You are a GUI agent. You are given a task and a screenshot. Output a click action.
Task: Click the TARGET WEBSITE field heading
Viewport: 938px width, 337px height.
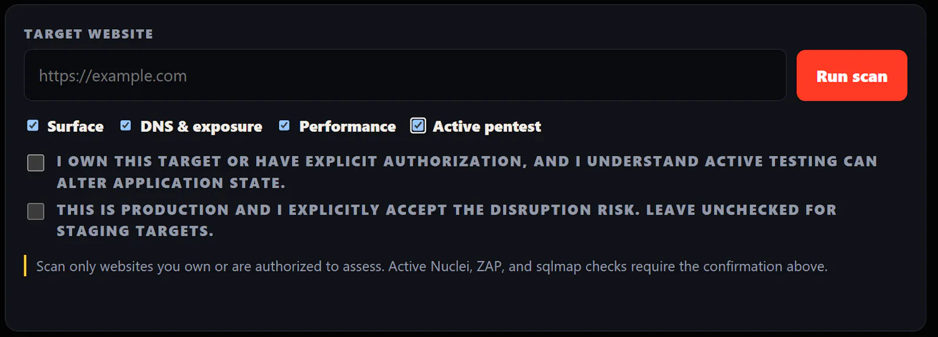(89, 34)
